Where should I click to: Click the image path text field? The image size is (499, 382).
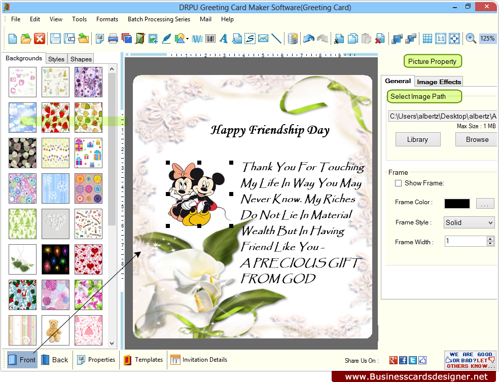(x=443, y=116)
